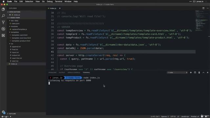The image size is (210, 118).
Task: Open the Manage gear menu
Action: [x=3, y=112]
